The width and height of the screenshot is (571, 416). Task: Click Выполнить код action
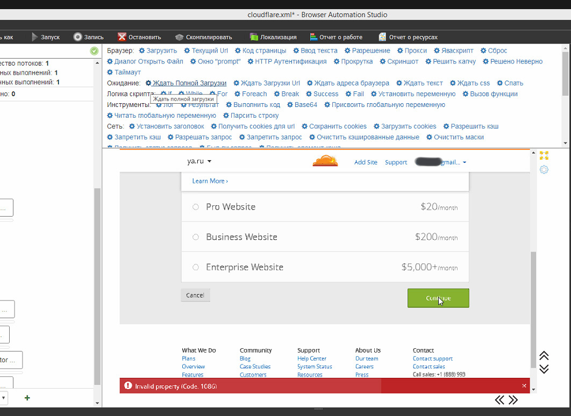pyautogui.click(x=253, y=105)
